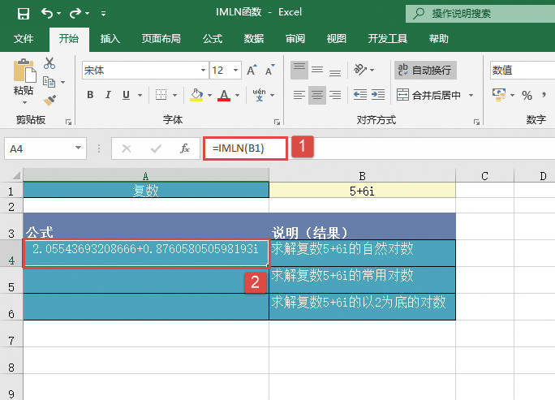Select cell B1 containing 5+6i
Viewport: 555px width, 400px height.
[362, 191]
